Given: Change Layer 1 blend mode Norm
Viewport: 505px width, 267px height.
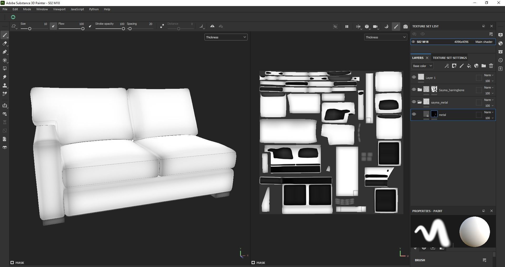Looking at the screenshot, I should (489, 75).
